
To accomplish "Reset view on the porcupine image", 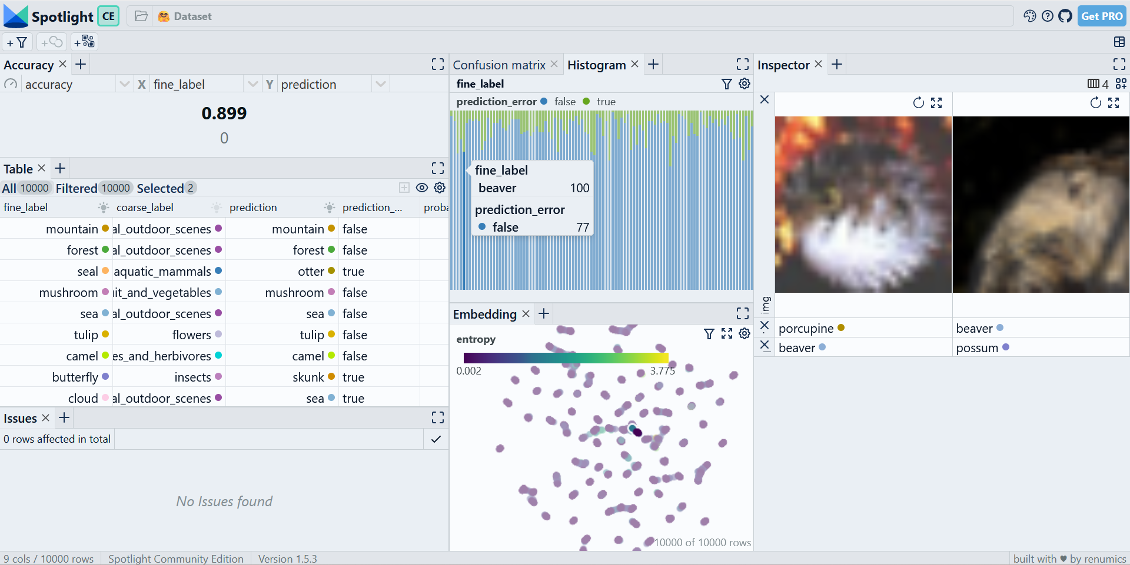I will (x=918, y=103).
